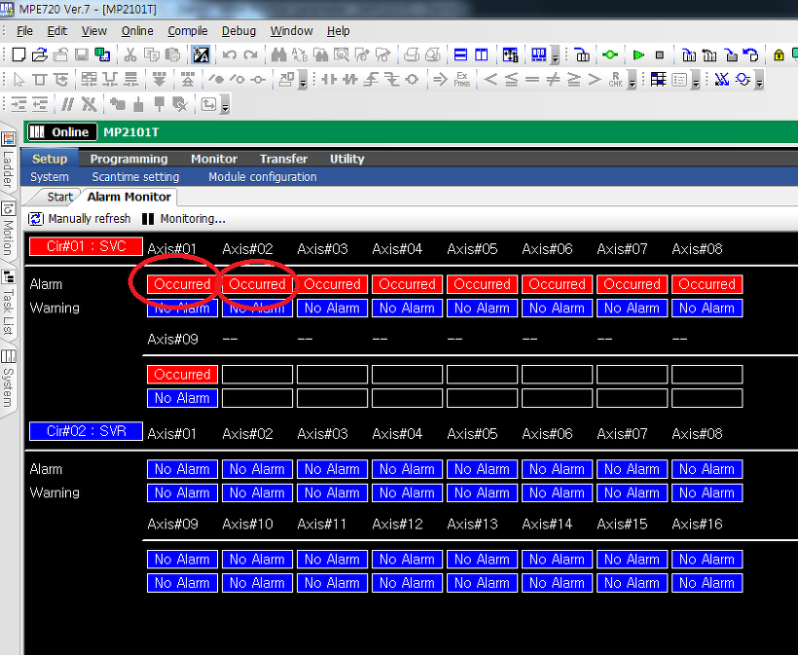Viewport: 798px width, 655px height.
Task: Open the Online menu
Action: 137,31
